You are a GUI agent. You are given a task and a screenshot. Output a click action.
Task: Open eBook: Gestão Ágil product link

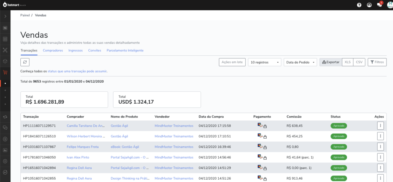[x=125, y=147]
